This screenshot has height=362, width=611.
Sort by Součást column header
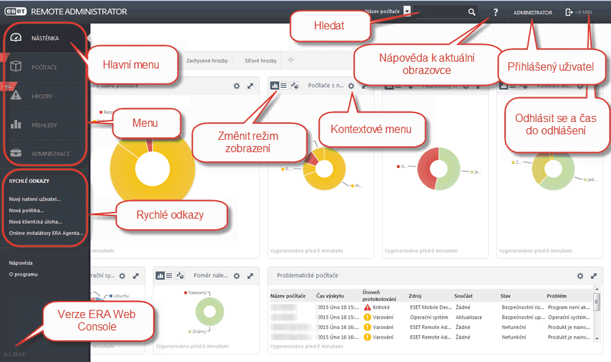pyautogui.click(x=464, y=295)
